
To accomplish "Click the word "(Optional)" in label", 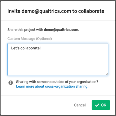I will click(44, 39).
